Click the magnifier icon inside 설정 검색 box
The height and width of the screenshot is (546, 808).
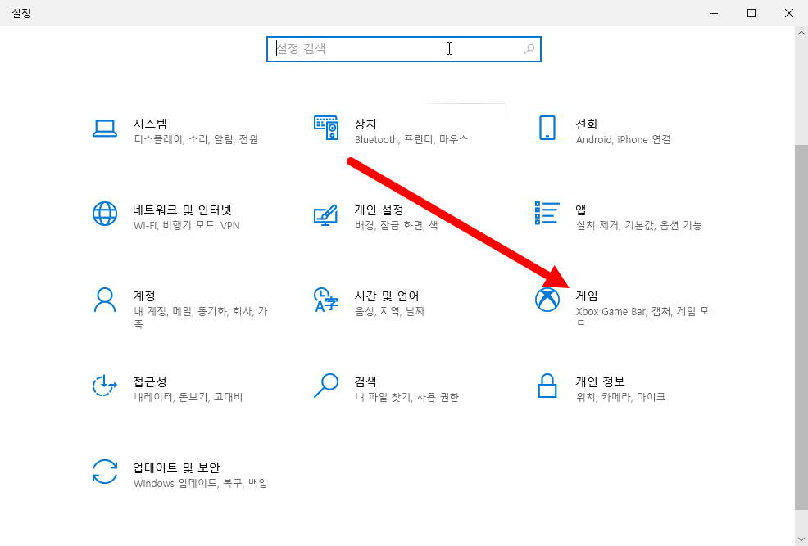point(529,49)
